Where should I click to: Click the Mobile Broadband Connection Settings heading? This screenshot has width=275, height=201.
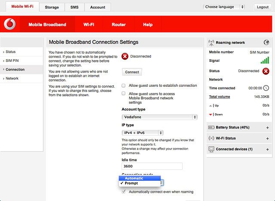[x=94, y=42]
